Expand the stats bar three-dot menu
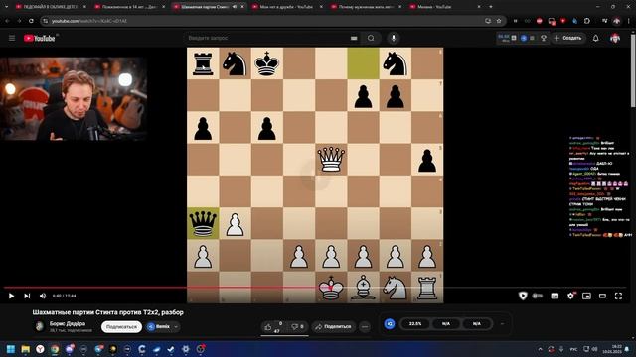Screen dimensions: 636x357 pos(502,324)
